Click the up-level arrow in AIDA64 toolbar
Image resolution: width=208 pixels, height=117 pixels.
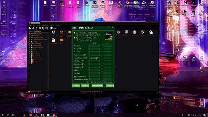(36, 28)
